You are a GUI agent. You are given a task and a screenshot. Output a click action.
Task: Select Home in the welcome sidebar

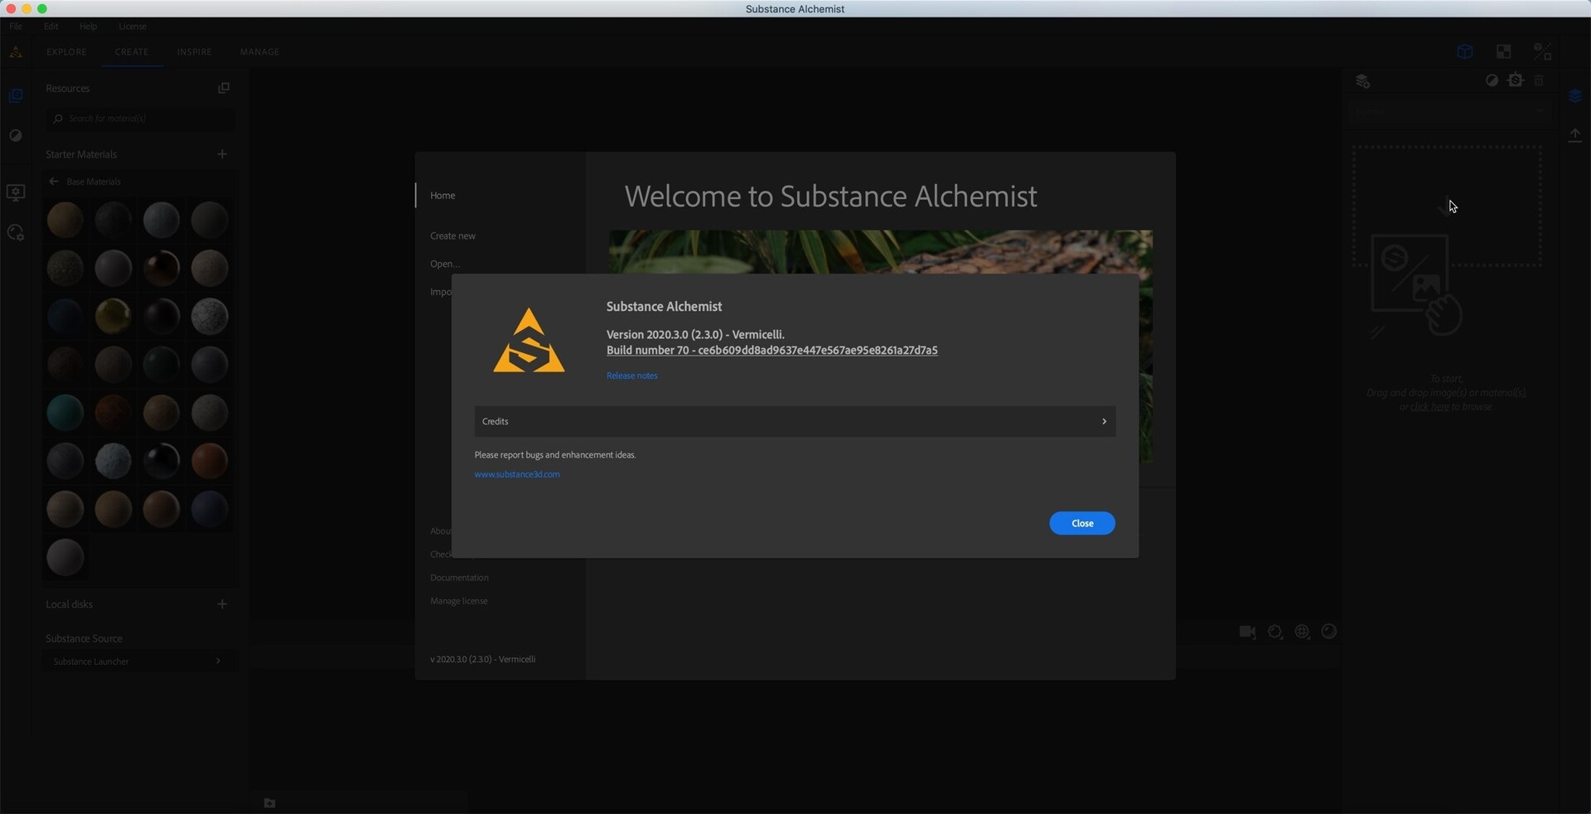point(442,196)
